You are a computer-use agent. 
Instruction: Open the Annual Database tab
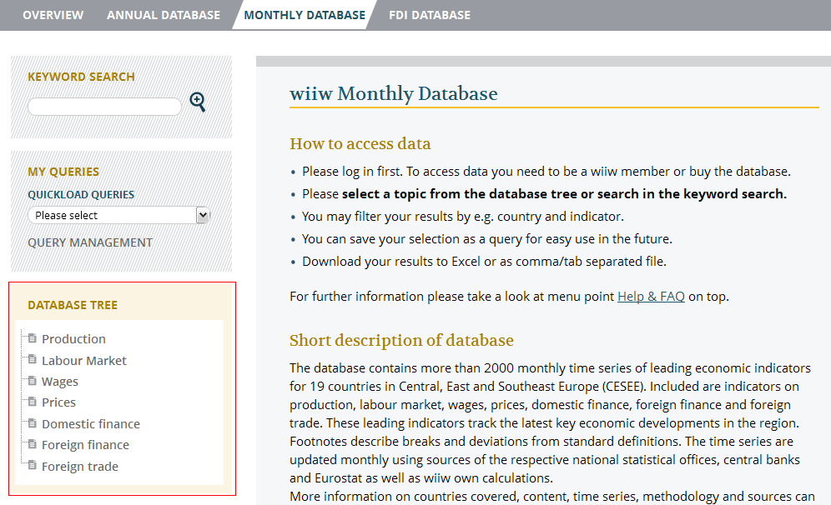pos(164,15)
